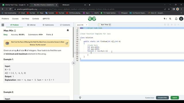Viewport: 184px width, 103px height.
Task: Open the POTD link
Action: [x=46, y=19]
